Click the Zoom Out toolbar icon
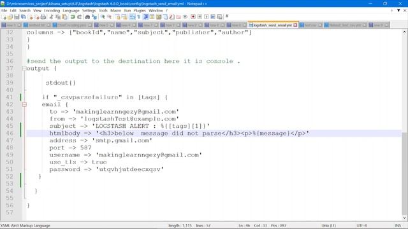This screenshot has width=408, height=229. click(x=110, y=17)
